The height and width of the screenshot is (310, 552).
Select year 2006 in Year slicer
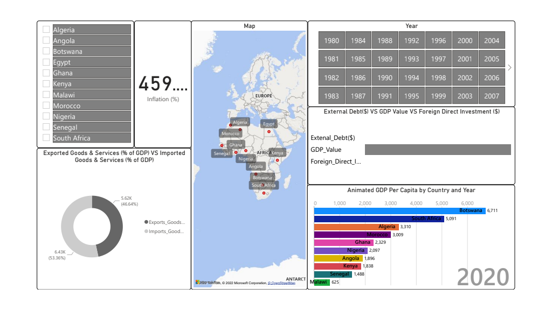click(492, 77)
